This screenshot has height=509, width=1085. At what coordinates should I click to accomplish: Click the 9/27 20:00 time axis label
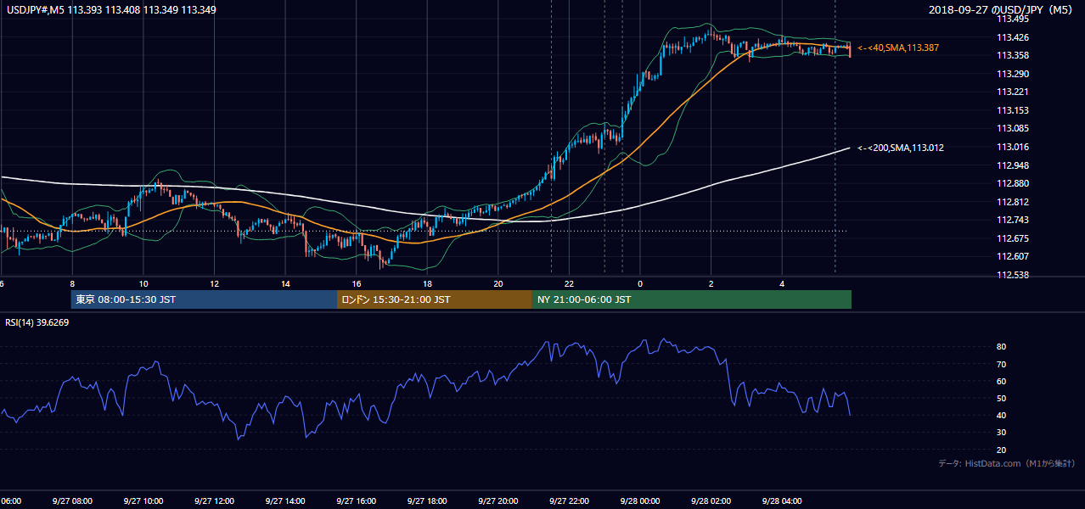coord(498,501)
